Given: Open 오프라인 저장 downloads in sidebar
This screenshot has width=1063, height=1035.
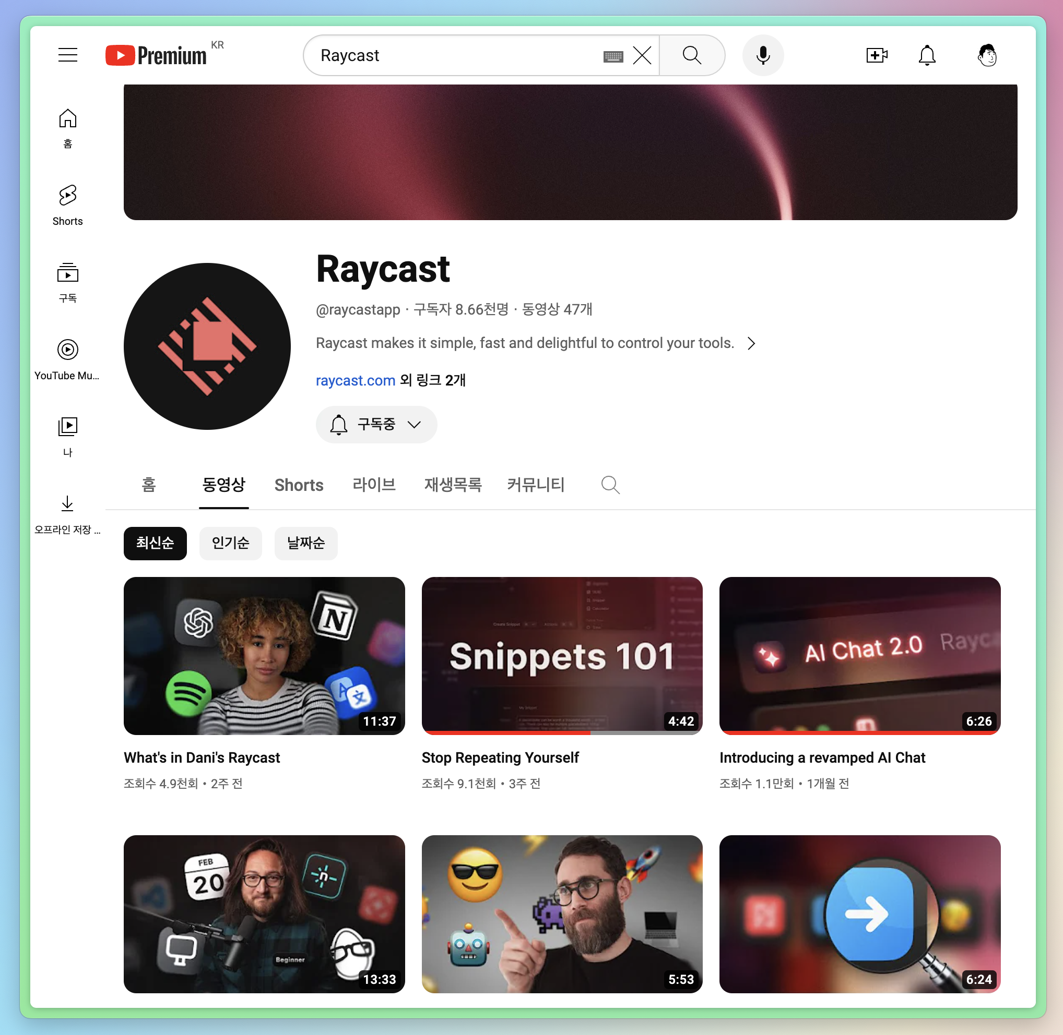Looking at the screenshot, I should 67,514.
